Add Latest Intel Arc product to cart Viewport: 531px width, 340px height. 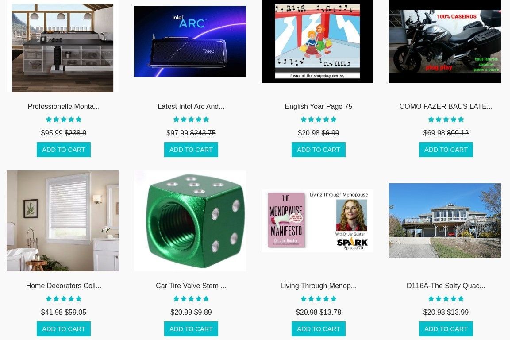point(191,150)
